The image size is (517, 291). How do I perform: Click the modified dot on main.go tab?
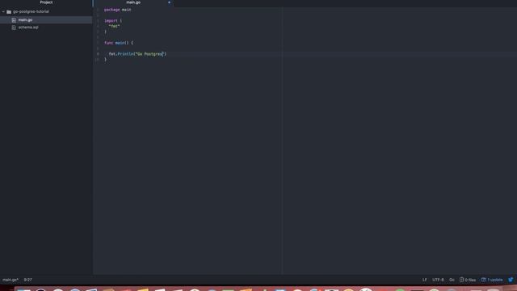click(169, 2)
